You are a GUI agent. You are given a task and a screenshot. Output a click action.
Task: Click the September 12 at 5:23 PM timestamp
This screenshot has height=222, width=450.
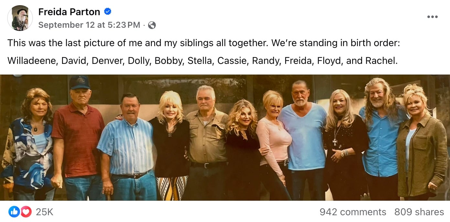89,25
